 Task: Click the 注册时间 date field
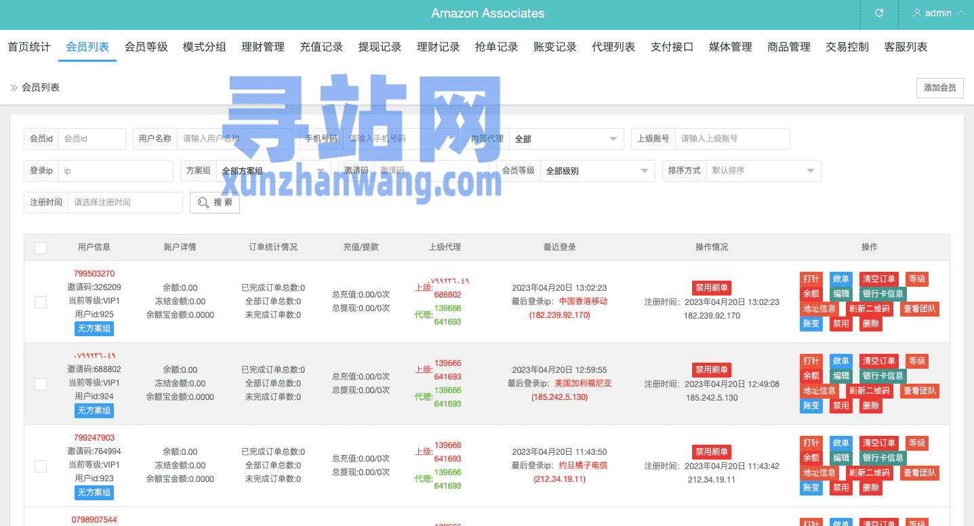click(x=125, y=203)
